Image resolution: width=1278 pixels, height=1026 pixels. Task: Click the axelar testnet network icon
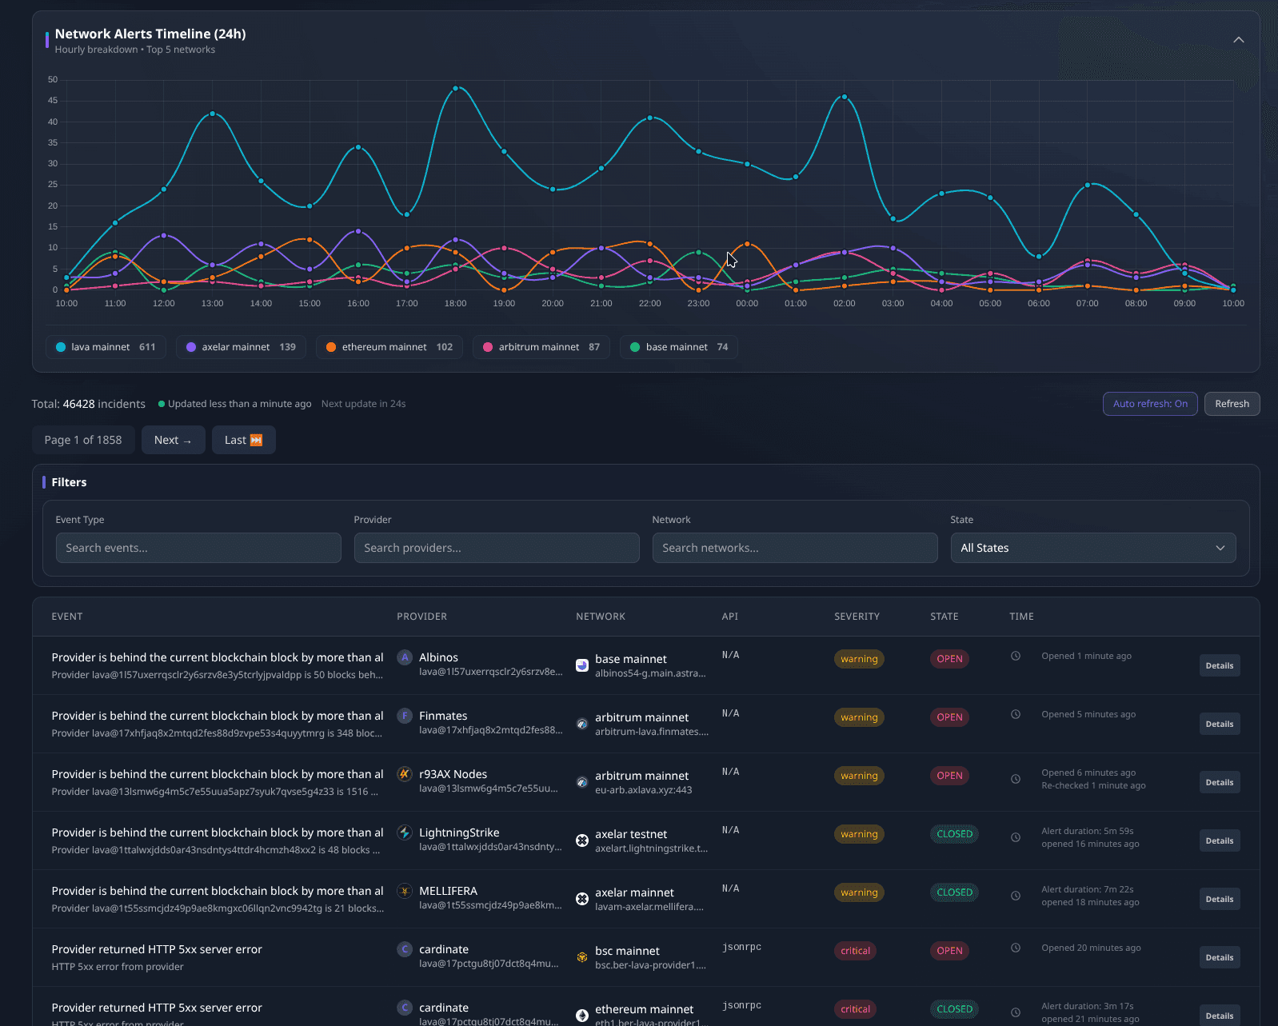point(582,840)
